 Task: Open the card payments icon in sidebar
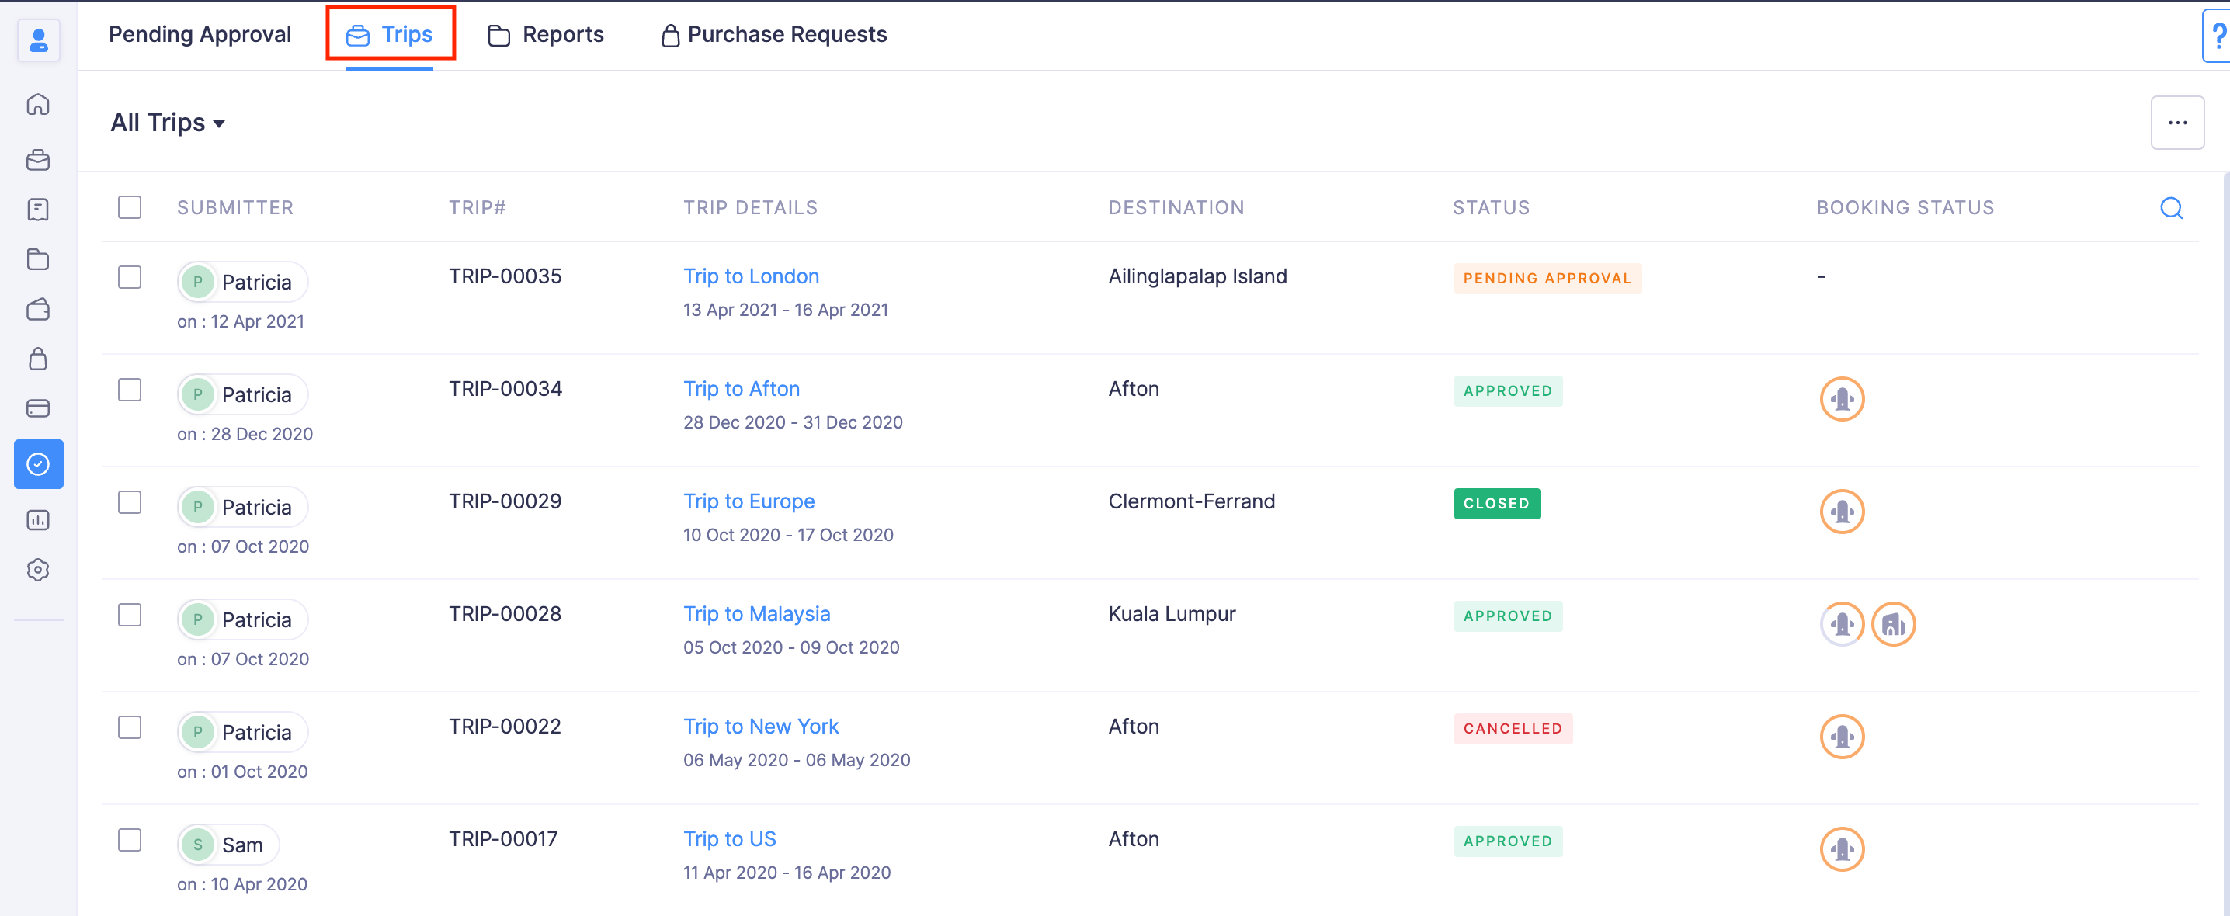click(38, 408)
